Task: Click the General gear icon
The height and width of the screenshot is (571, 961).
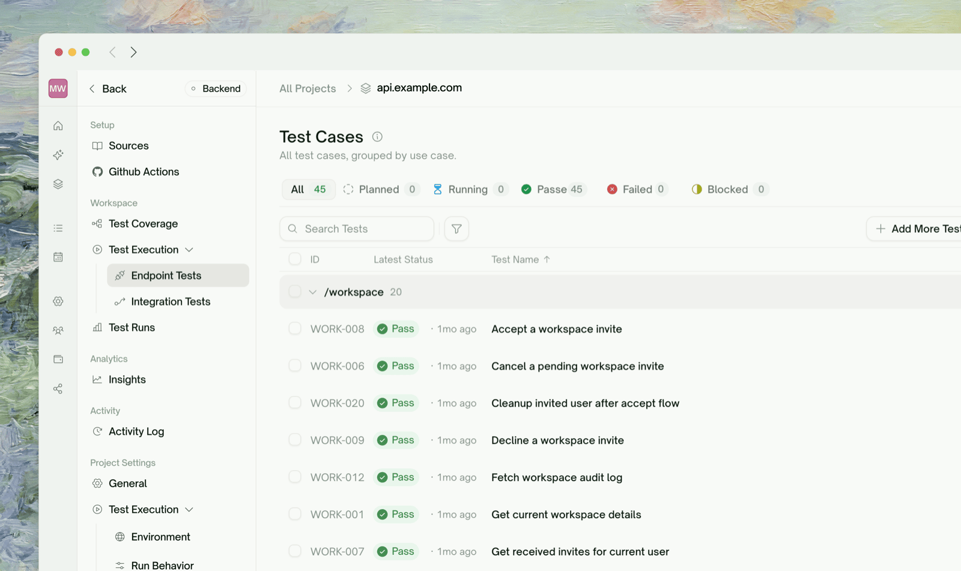Action: [x=97, y=483]
